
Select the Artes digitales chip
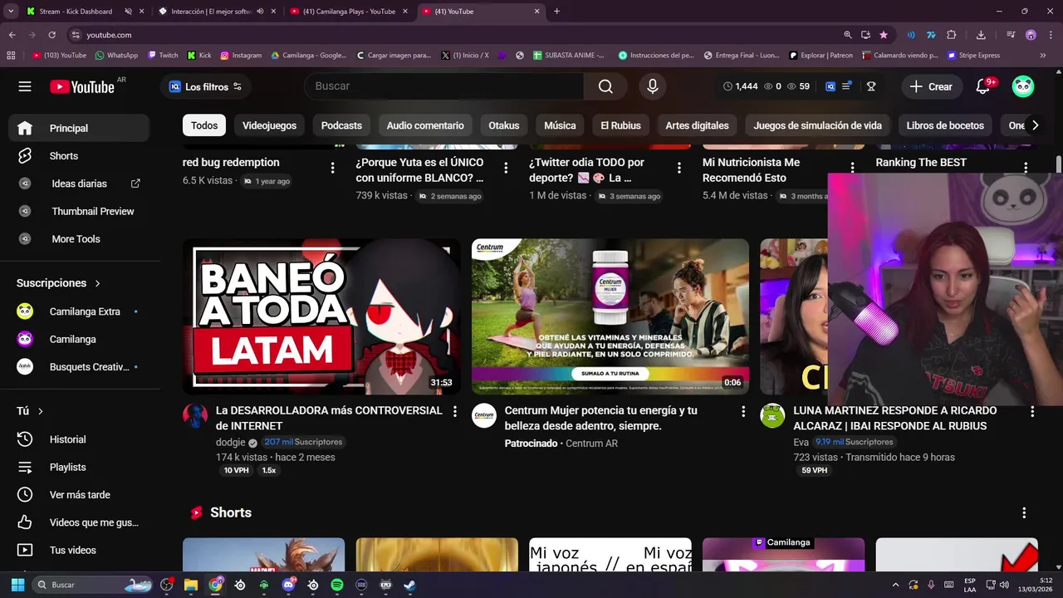point(697,125)
